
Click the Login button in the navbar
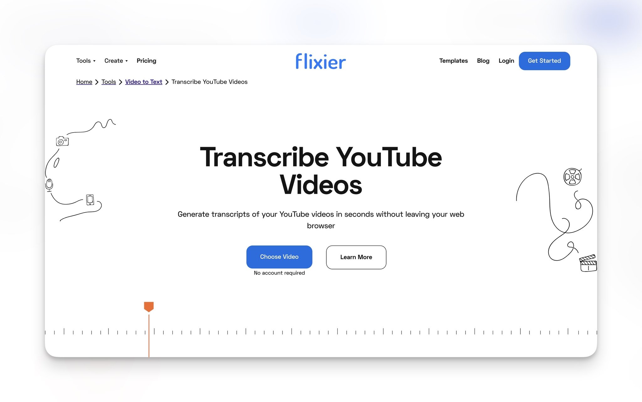pos(506,61)
